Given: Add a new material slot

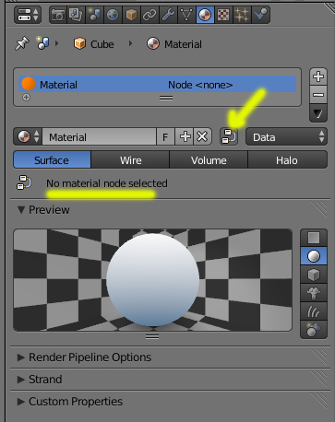Looking at the screenshot, I should point(318,76).
